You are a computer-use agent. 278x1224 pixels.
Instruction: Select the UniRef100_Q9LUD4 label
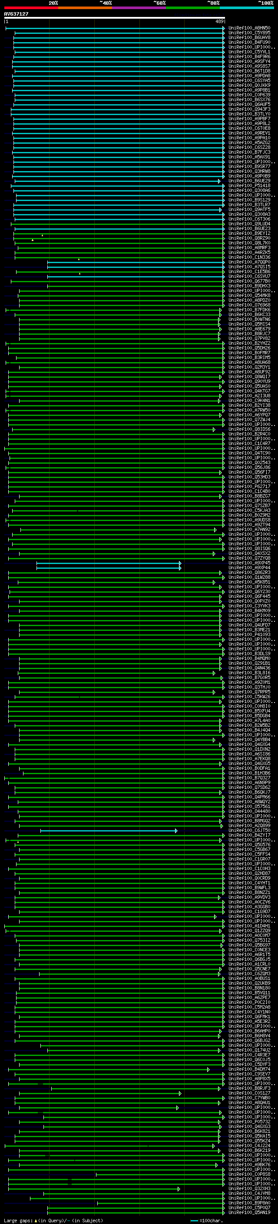tap(249, 224)
